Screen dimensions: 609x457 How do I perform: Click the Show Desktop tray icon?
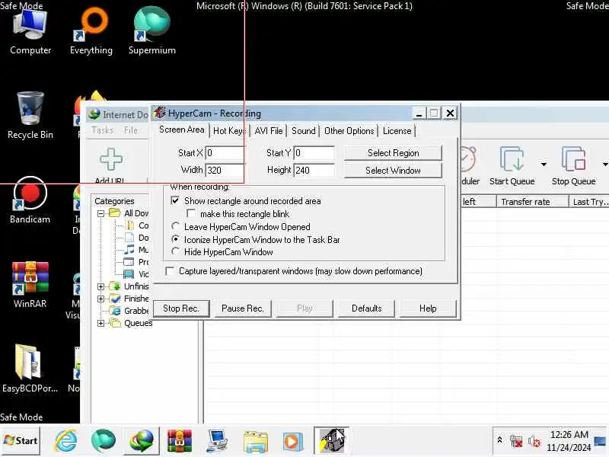pos(601,442)
